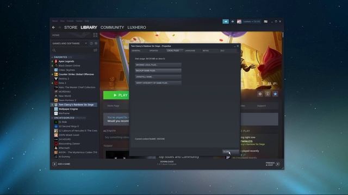The height and width of the screenshot is (195, 348).
Task: Open Friends & Chat
Action: click(272, 164)
